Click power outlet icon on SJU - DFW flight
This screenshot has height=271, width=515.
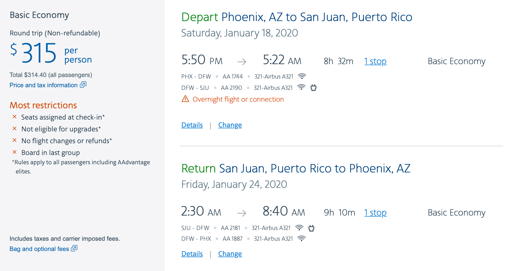(311, 228)
